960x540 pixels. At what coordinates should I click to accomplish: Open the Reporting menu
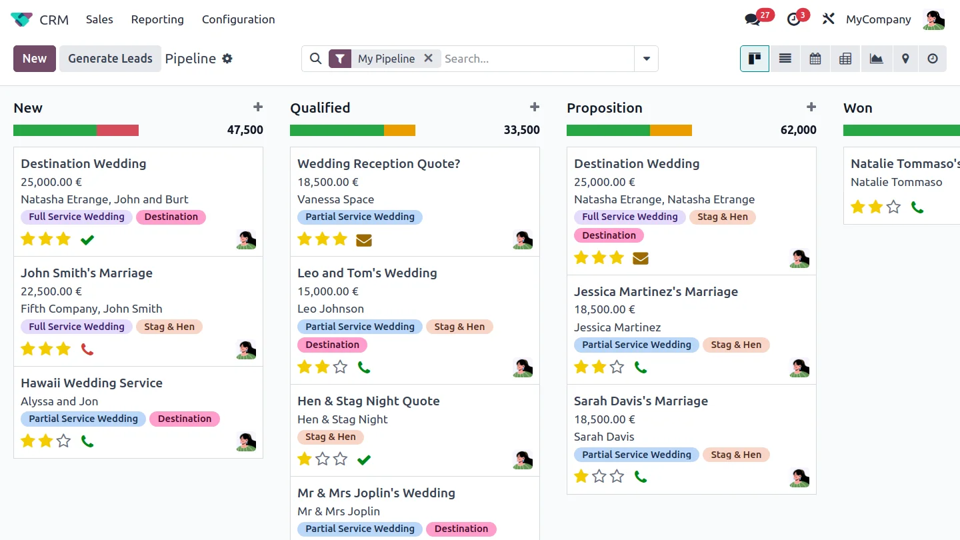click(157, 19)
